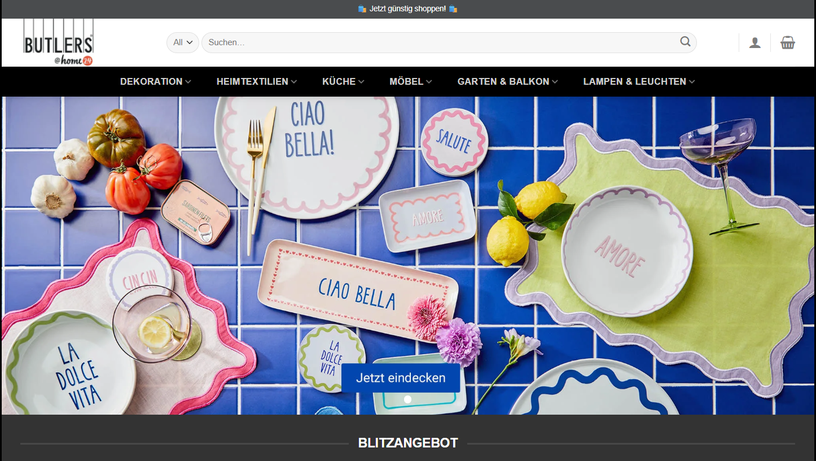Open the shopping basket icon
The image size is (816, 461).
(x=788, y=43)
